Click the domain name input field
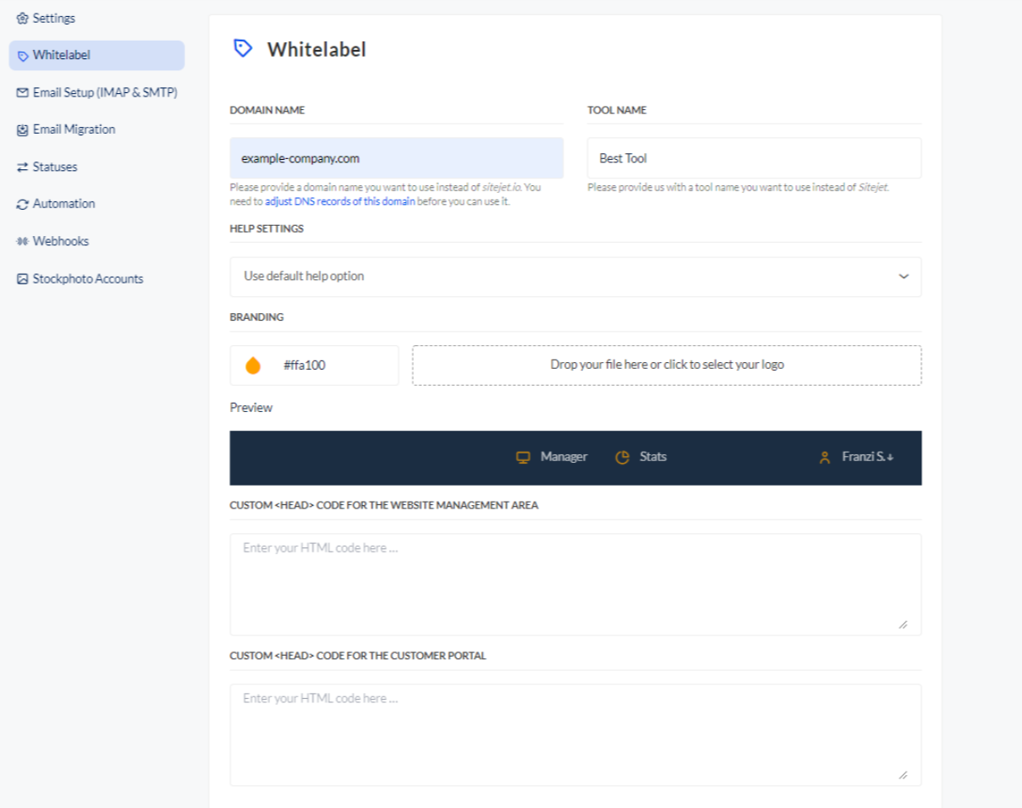This screenshot has width=1022, height=808. tap(396, 158)
